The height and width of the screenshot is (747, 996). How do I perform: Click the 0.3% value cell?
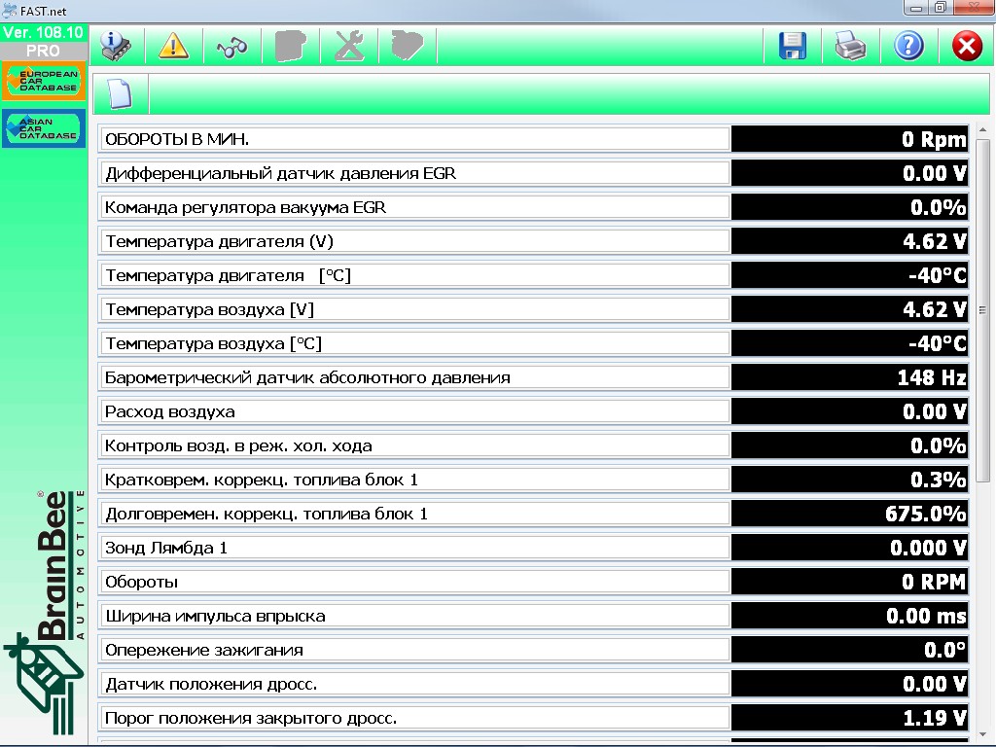click(850, 480)
